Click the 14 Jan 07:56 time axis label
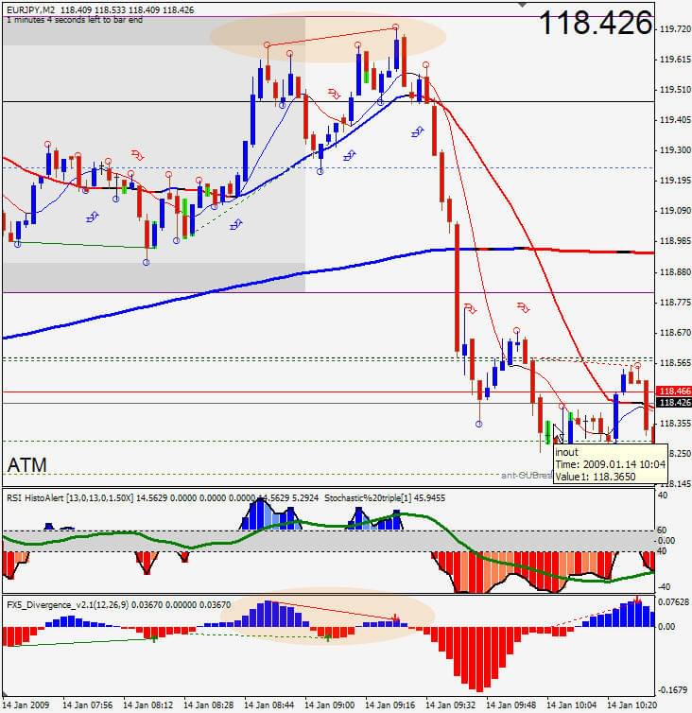Screen dimensions: 692x713 tap(87, 705)
